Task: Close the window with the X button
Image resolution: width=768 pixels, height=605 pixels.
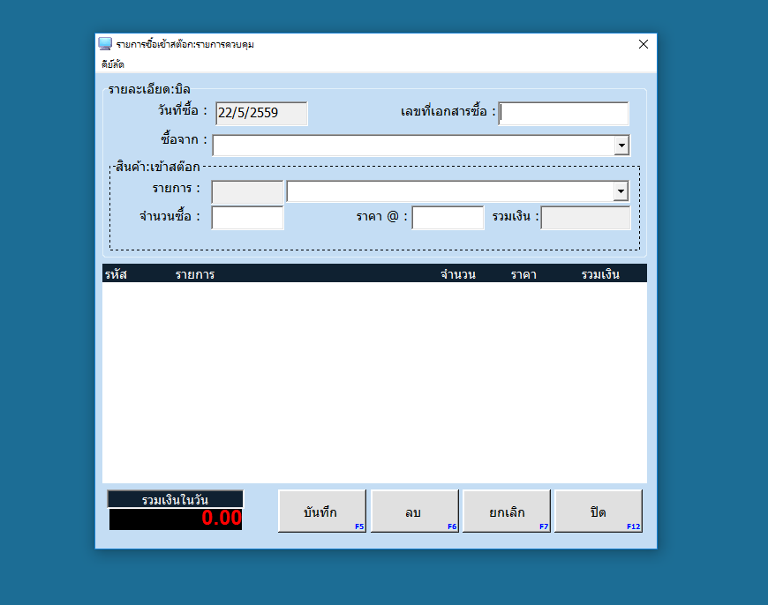Action: pyautogui.click(x=644, y=44)
